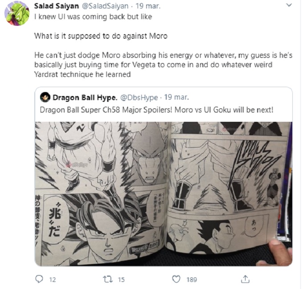Click the reply count 12
This screenshot has height=289, width=303.
[53, 280]
